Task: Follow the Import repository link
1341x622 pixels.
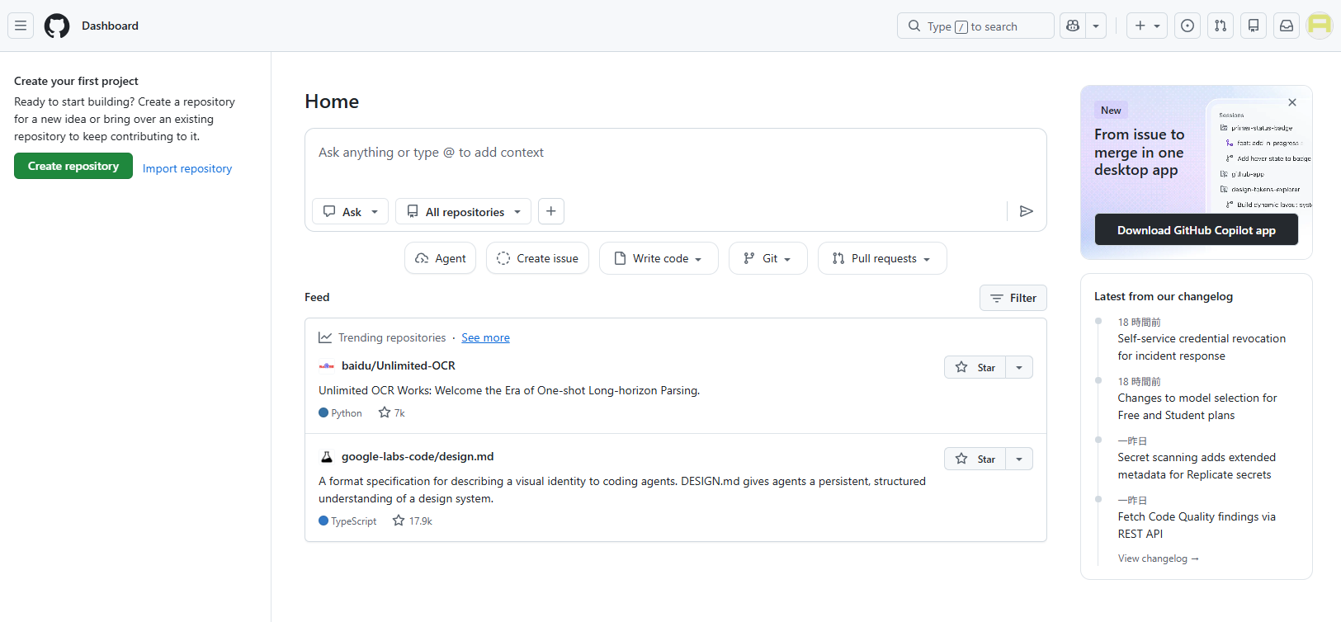Action: pos(187,168)
